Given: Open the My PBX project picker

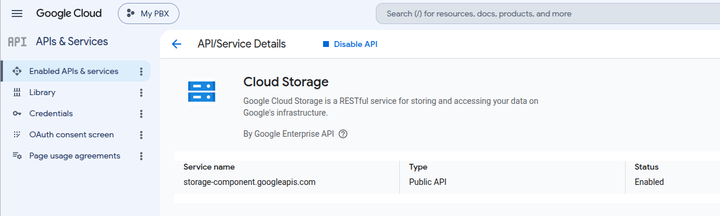Looking at the screenshot, I should (x=148, y=14).
